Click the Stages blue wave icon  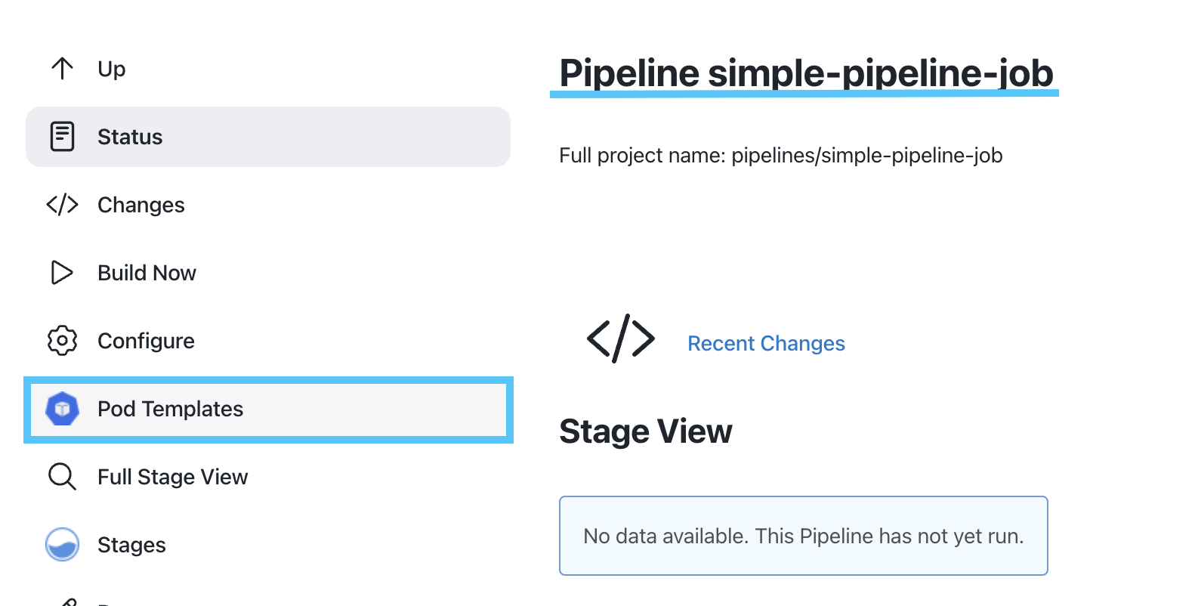point(62,545)
